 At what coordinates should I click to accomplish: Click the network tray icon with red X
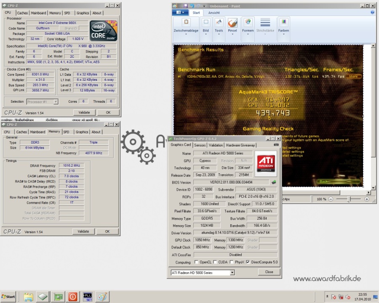341,297
